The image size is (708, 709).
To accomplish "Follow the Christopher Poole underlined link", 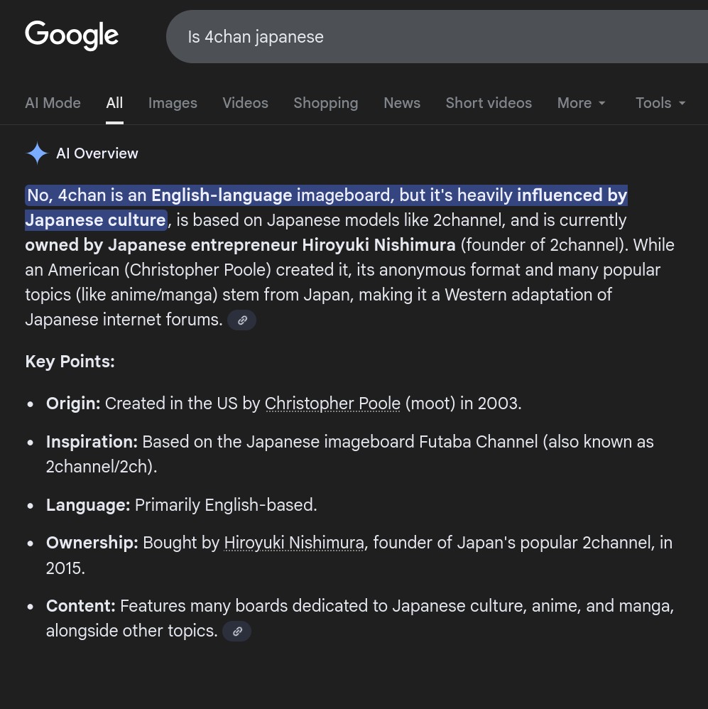I will (x=332, y=404).
